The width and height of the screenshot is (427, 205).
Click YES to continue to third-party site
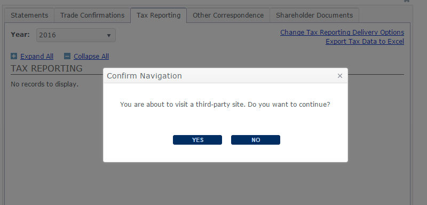(197, 140)
